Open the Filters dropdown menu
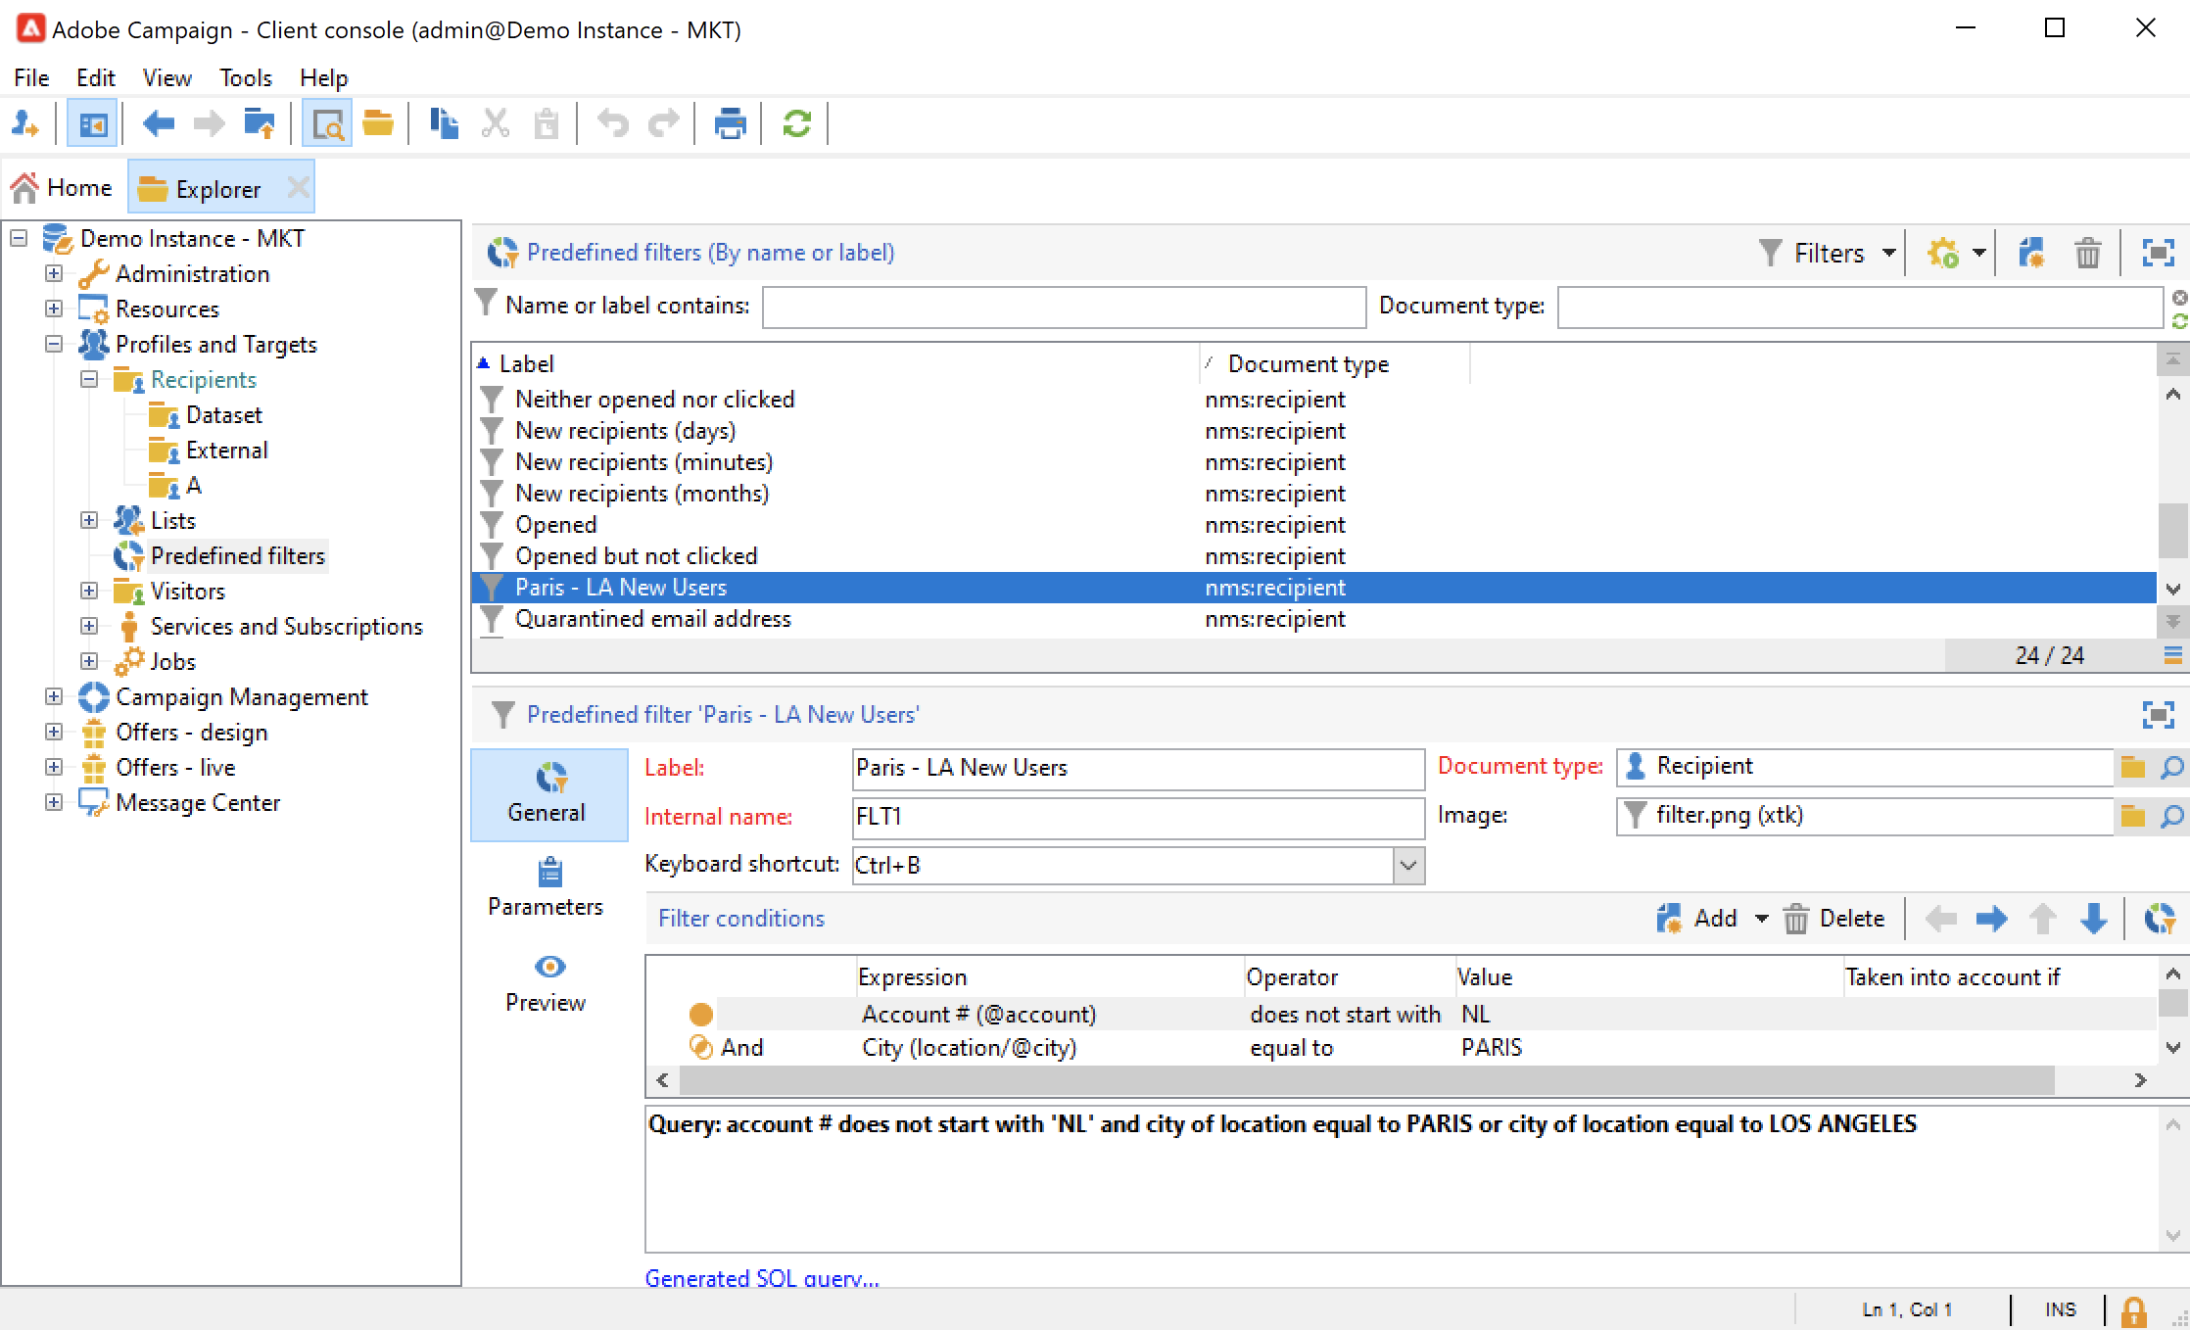Image resolution: width=2190 pixels, height=1330 pixels. point(1829,254)
